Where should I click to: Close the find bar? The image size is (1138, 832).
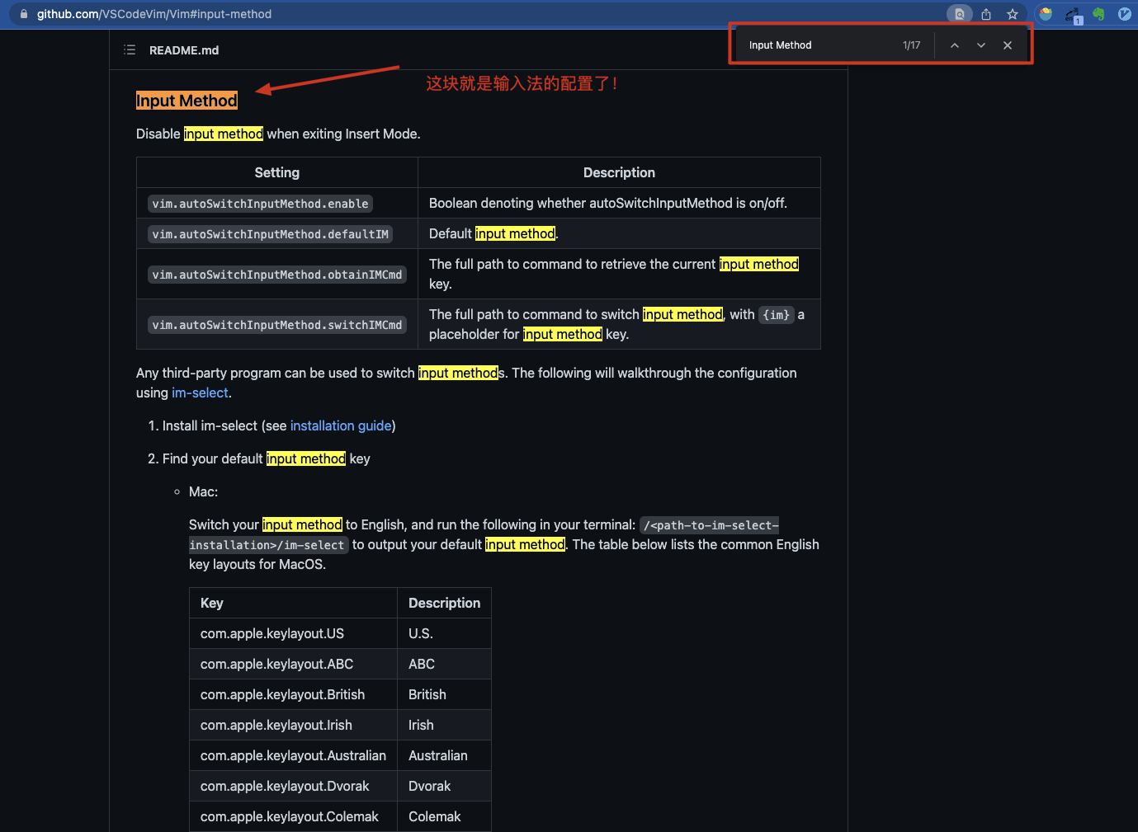point(1008,45)
